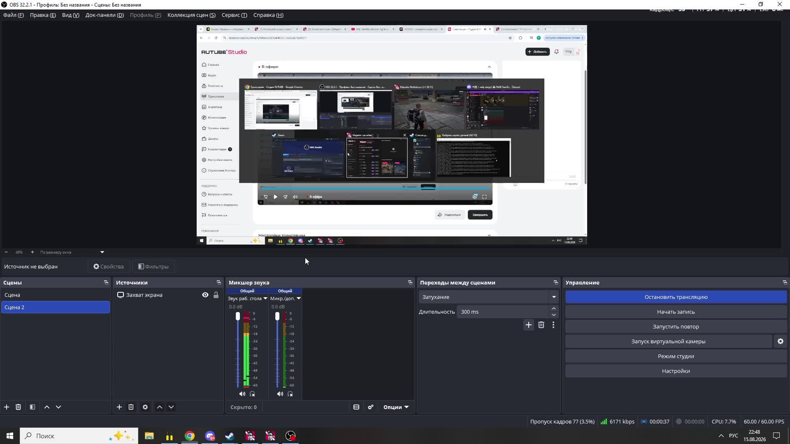Screen dimensions: 790x444
Task: Zoom out the preview with minus icon
Action: click(x=6, y=252)
